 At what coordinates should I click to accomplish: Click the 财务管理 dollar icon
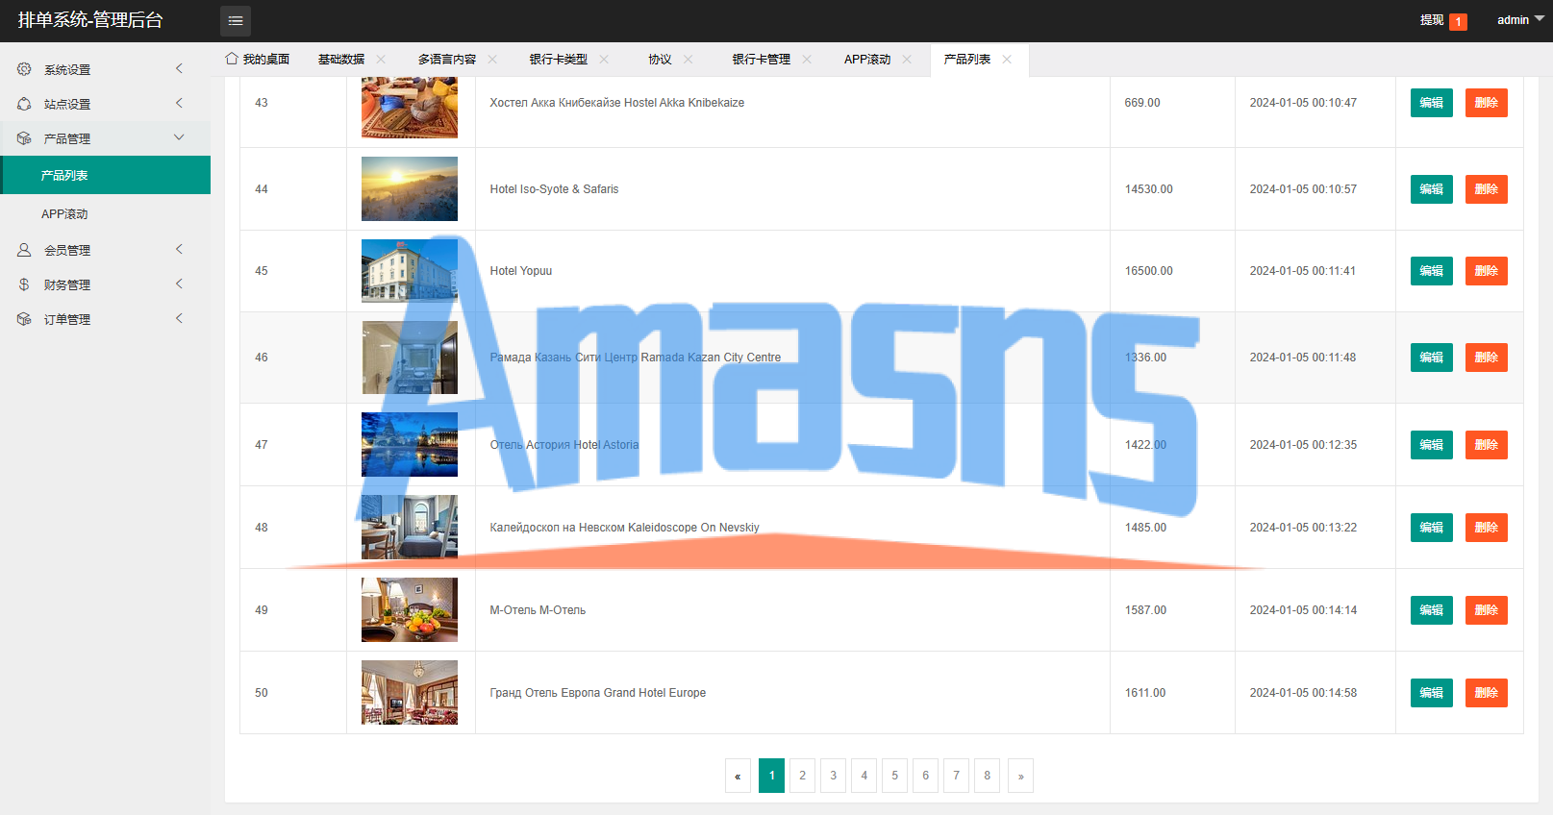(24, 284)
